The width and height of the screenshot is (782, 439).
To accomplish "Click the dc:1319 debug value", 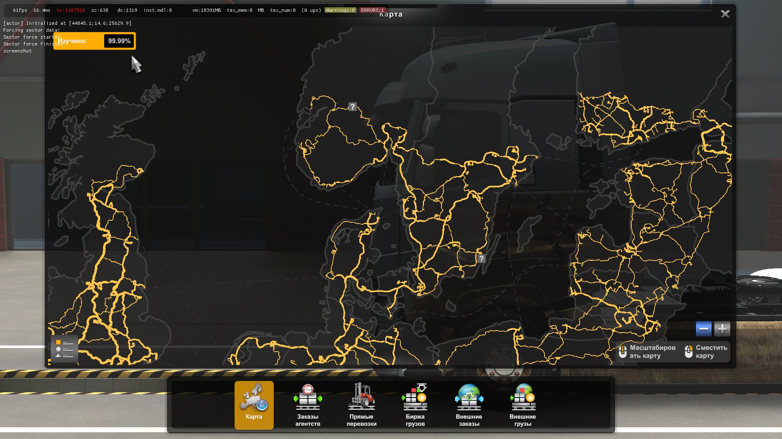I will 127,10.
